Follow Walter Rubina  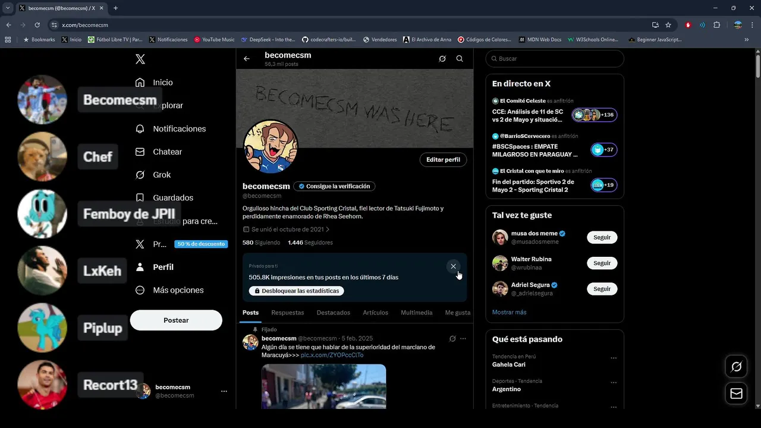[x=602, y=263]
